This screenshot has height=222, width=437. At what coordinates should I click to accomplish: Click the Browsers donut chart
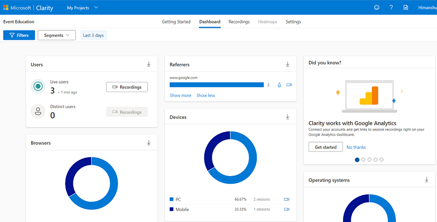tap(91, 184)
